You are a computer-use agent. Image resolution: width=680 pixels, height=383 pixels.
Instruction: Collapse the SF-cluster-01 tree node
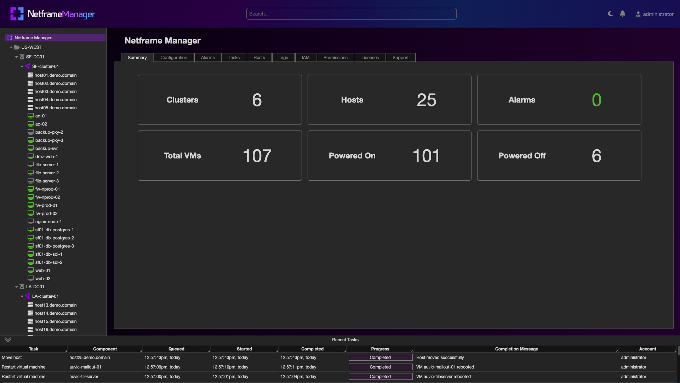pyautogui.click(x=22, y=66)
